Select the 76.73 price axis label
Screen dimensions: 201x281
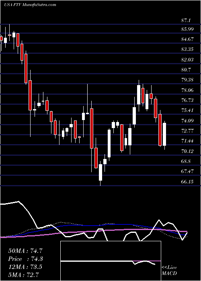pos(188,100)
